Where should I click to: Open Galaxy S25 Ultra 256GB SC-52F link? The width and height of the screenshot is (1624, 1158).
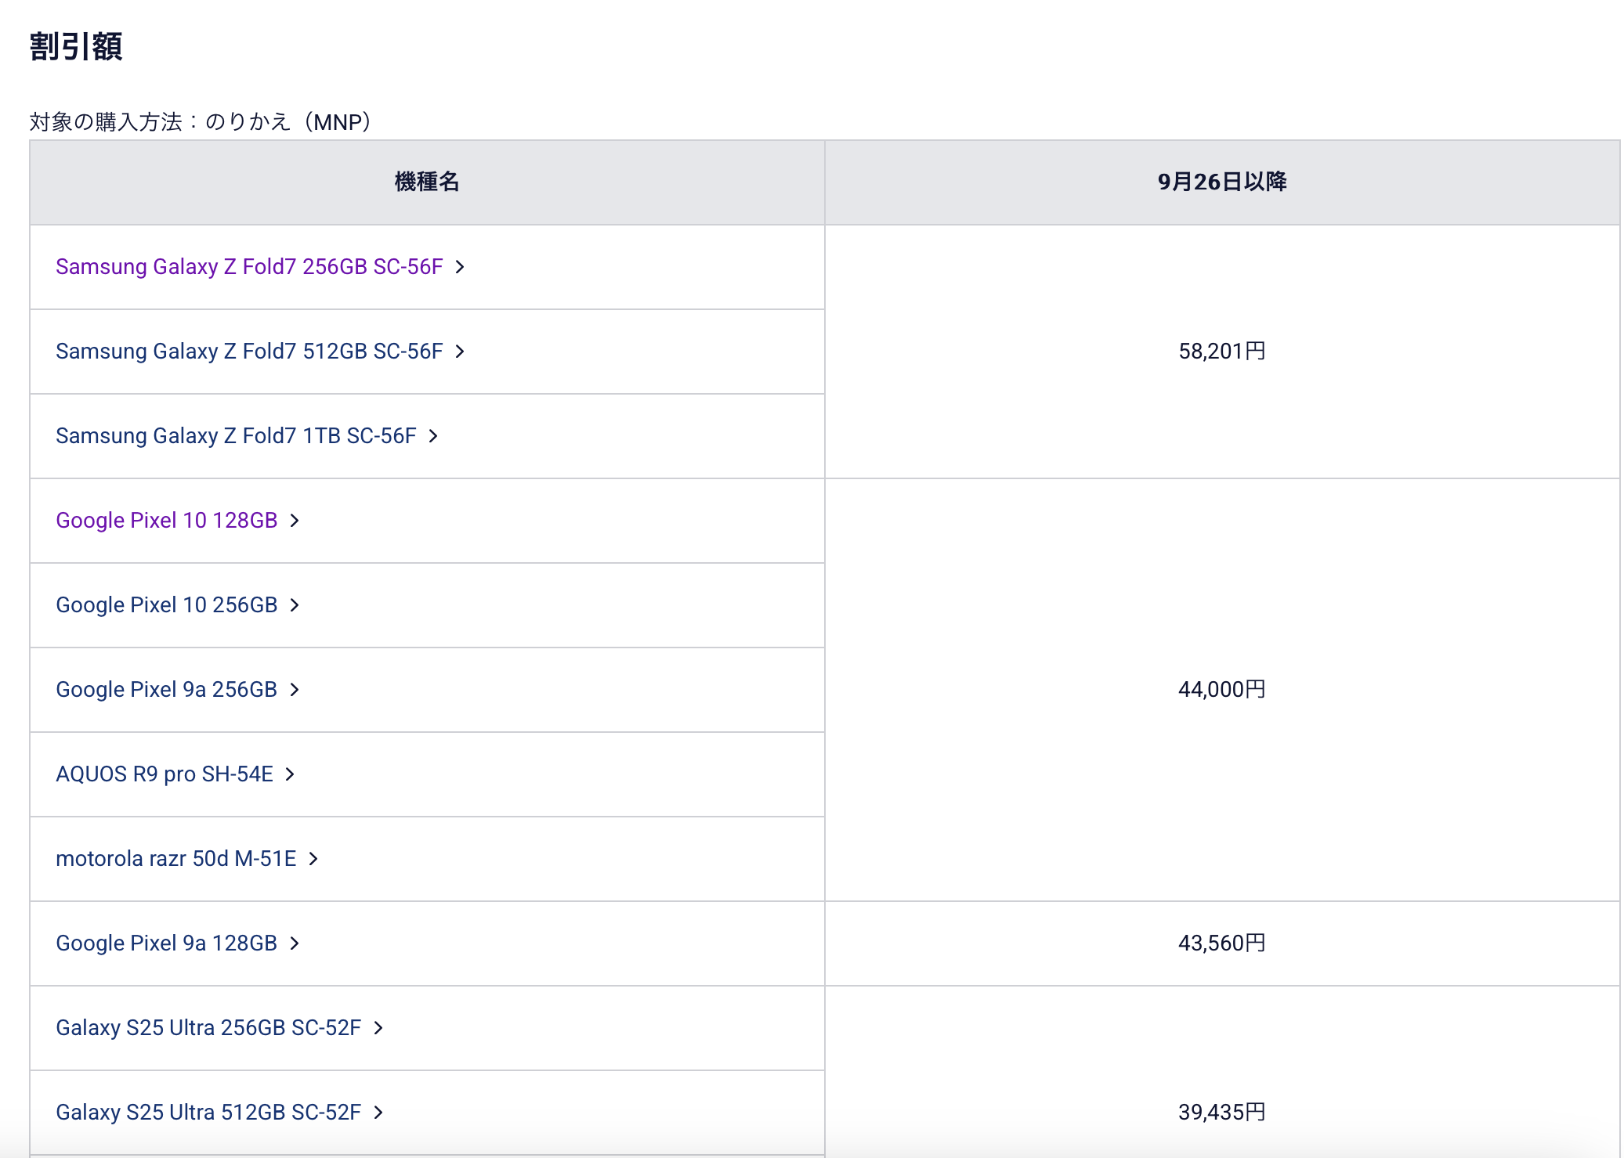tap(208, 1028)
